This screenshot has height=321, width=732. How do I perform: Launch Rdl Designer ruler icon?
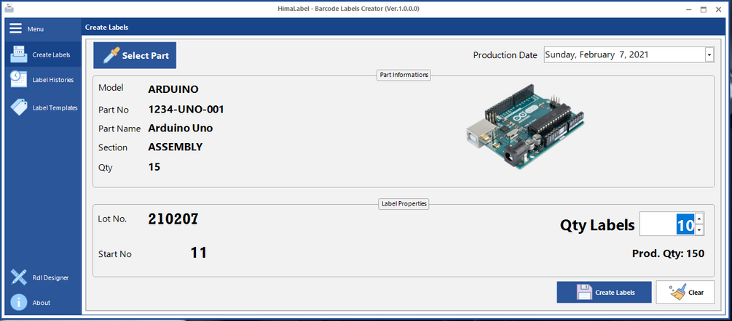click(19, 277)
